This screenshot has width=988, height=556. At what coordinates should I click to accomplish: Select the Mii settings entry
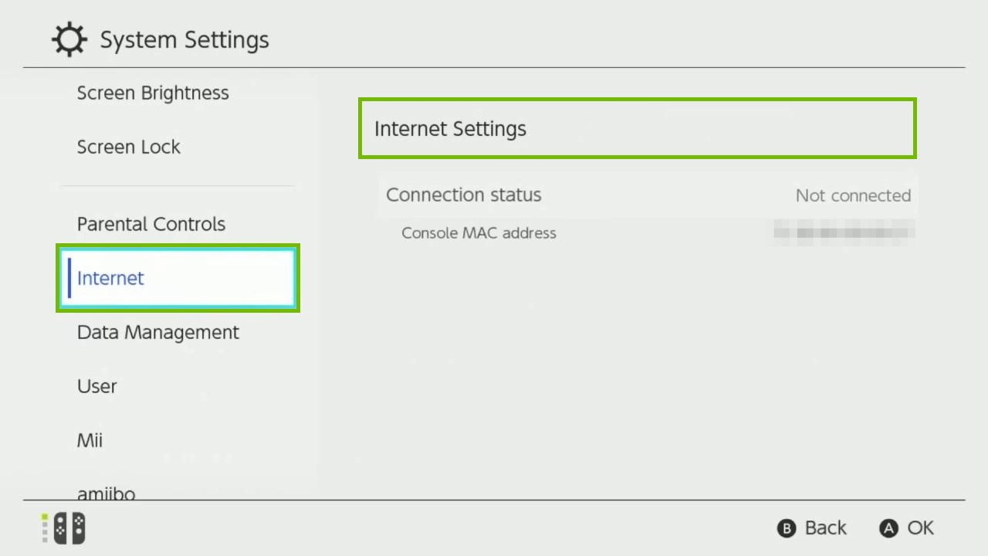(x=90, y=440)
